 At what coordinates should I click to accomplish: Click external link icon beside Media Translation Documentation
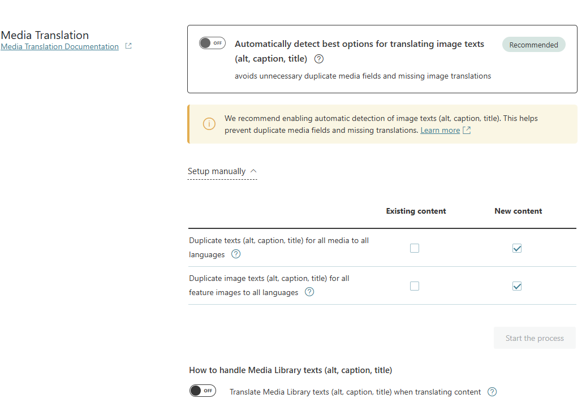(128, 46)
